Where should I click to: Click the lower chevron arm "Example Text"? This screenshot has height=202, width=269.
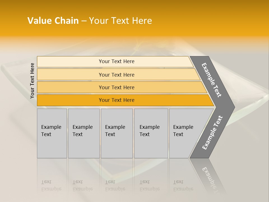(213, 132)
